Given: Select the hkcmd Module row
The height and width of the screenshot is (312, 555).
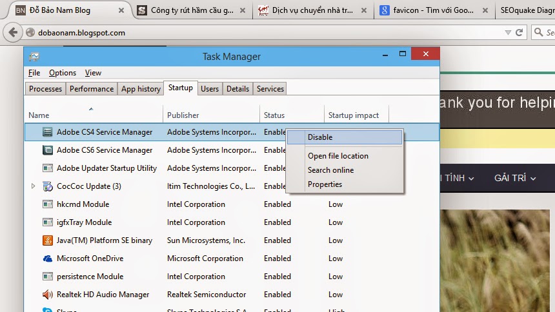Looking at the screenshot, I should click(x=232, y=204).
